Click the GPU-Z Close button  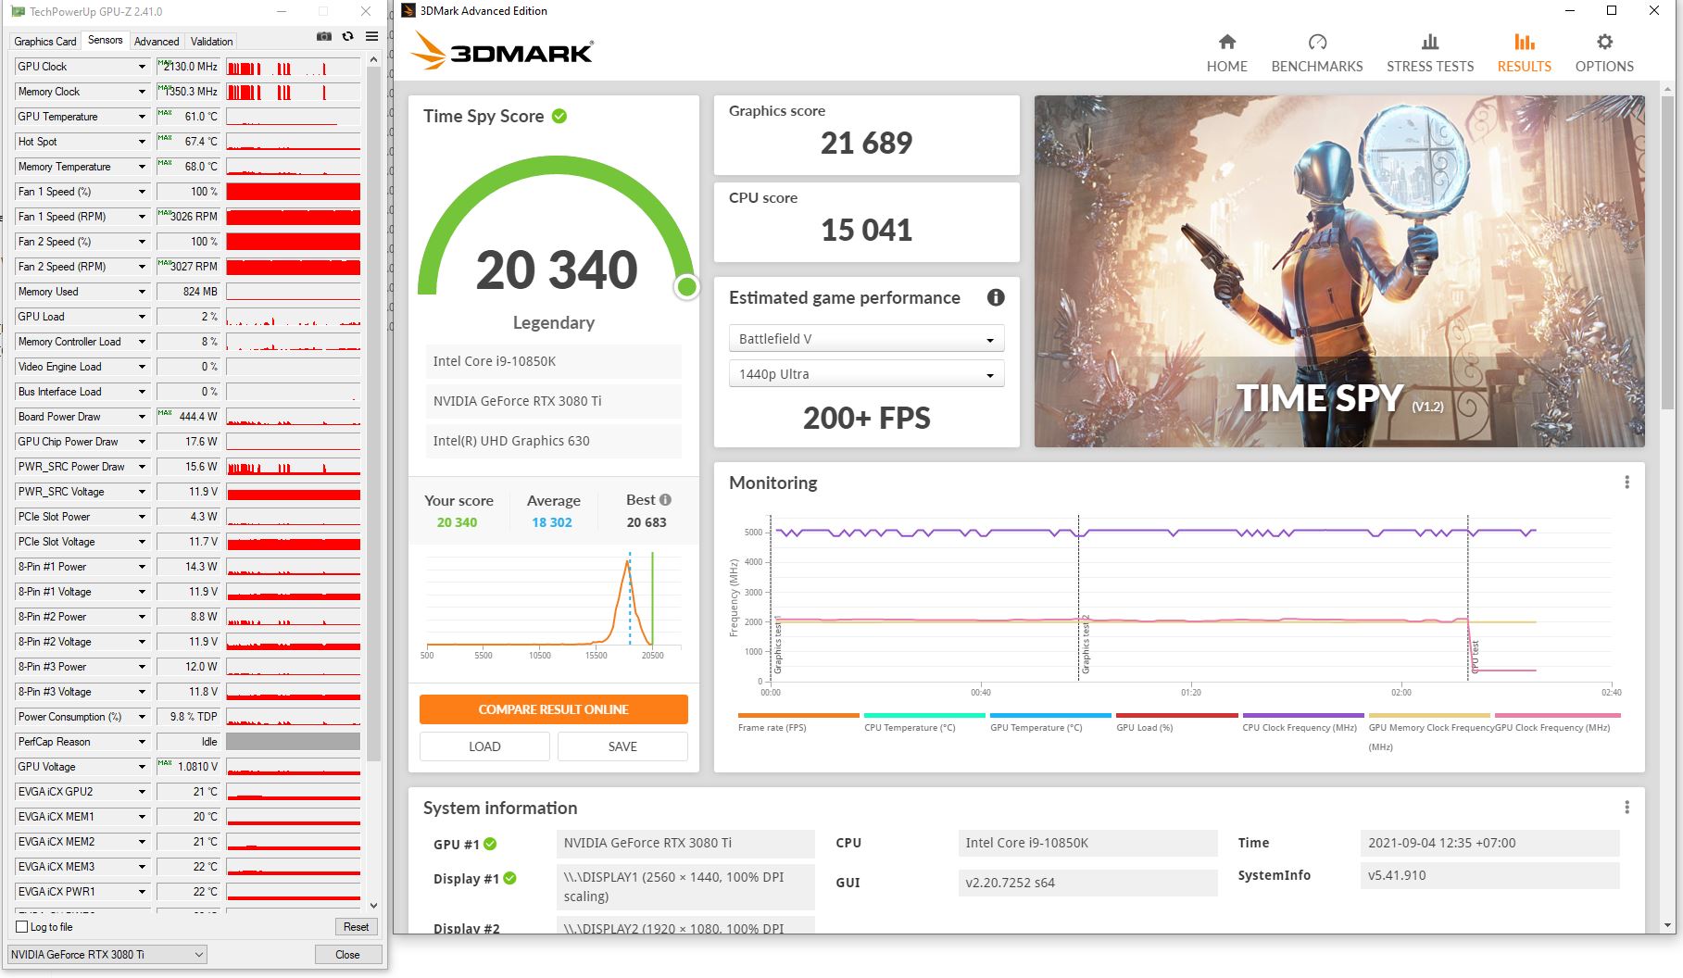point(347,955)
